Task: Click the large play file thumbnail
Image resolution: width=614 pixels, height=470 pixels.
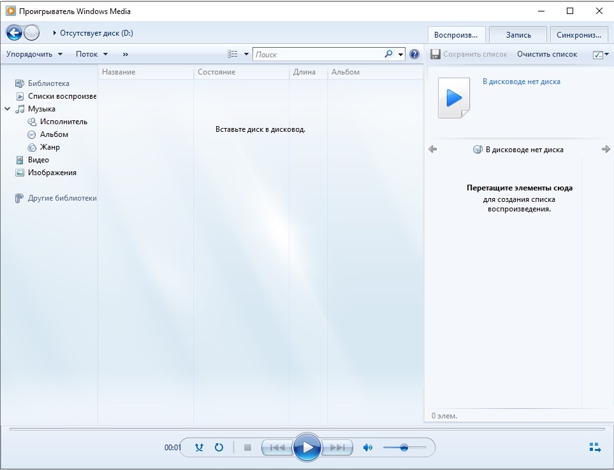Action: [454, 97]
